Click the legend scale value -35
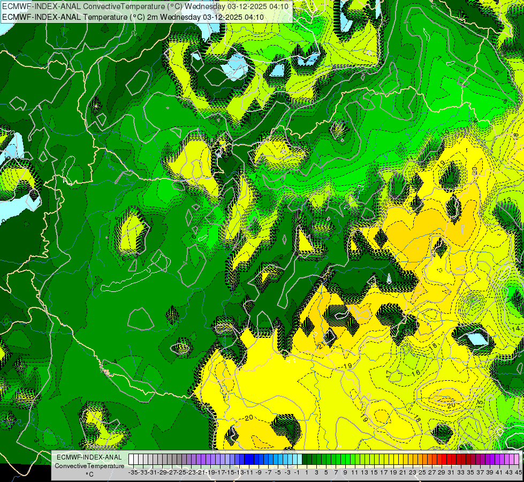Image resolution: width=524 pixels, height=482 pixels. click(133, 472)
